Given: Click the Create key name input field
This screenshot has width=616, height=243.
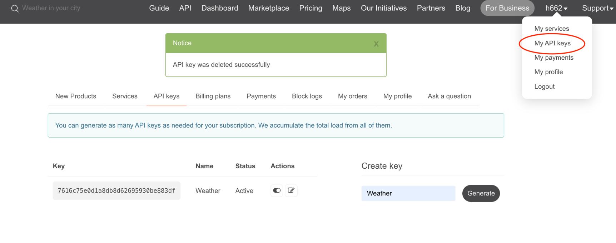Looking at the screenshot, I should coord(408,193).
